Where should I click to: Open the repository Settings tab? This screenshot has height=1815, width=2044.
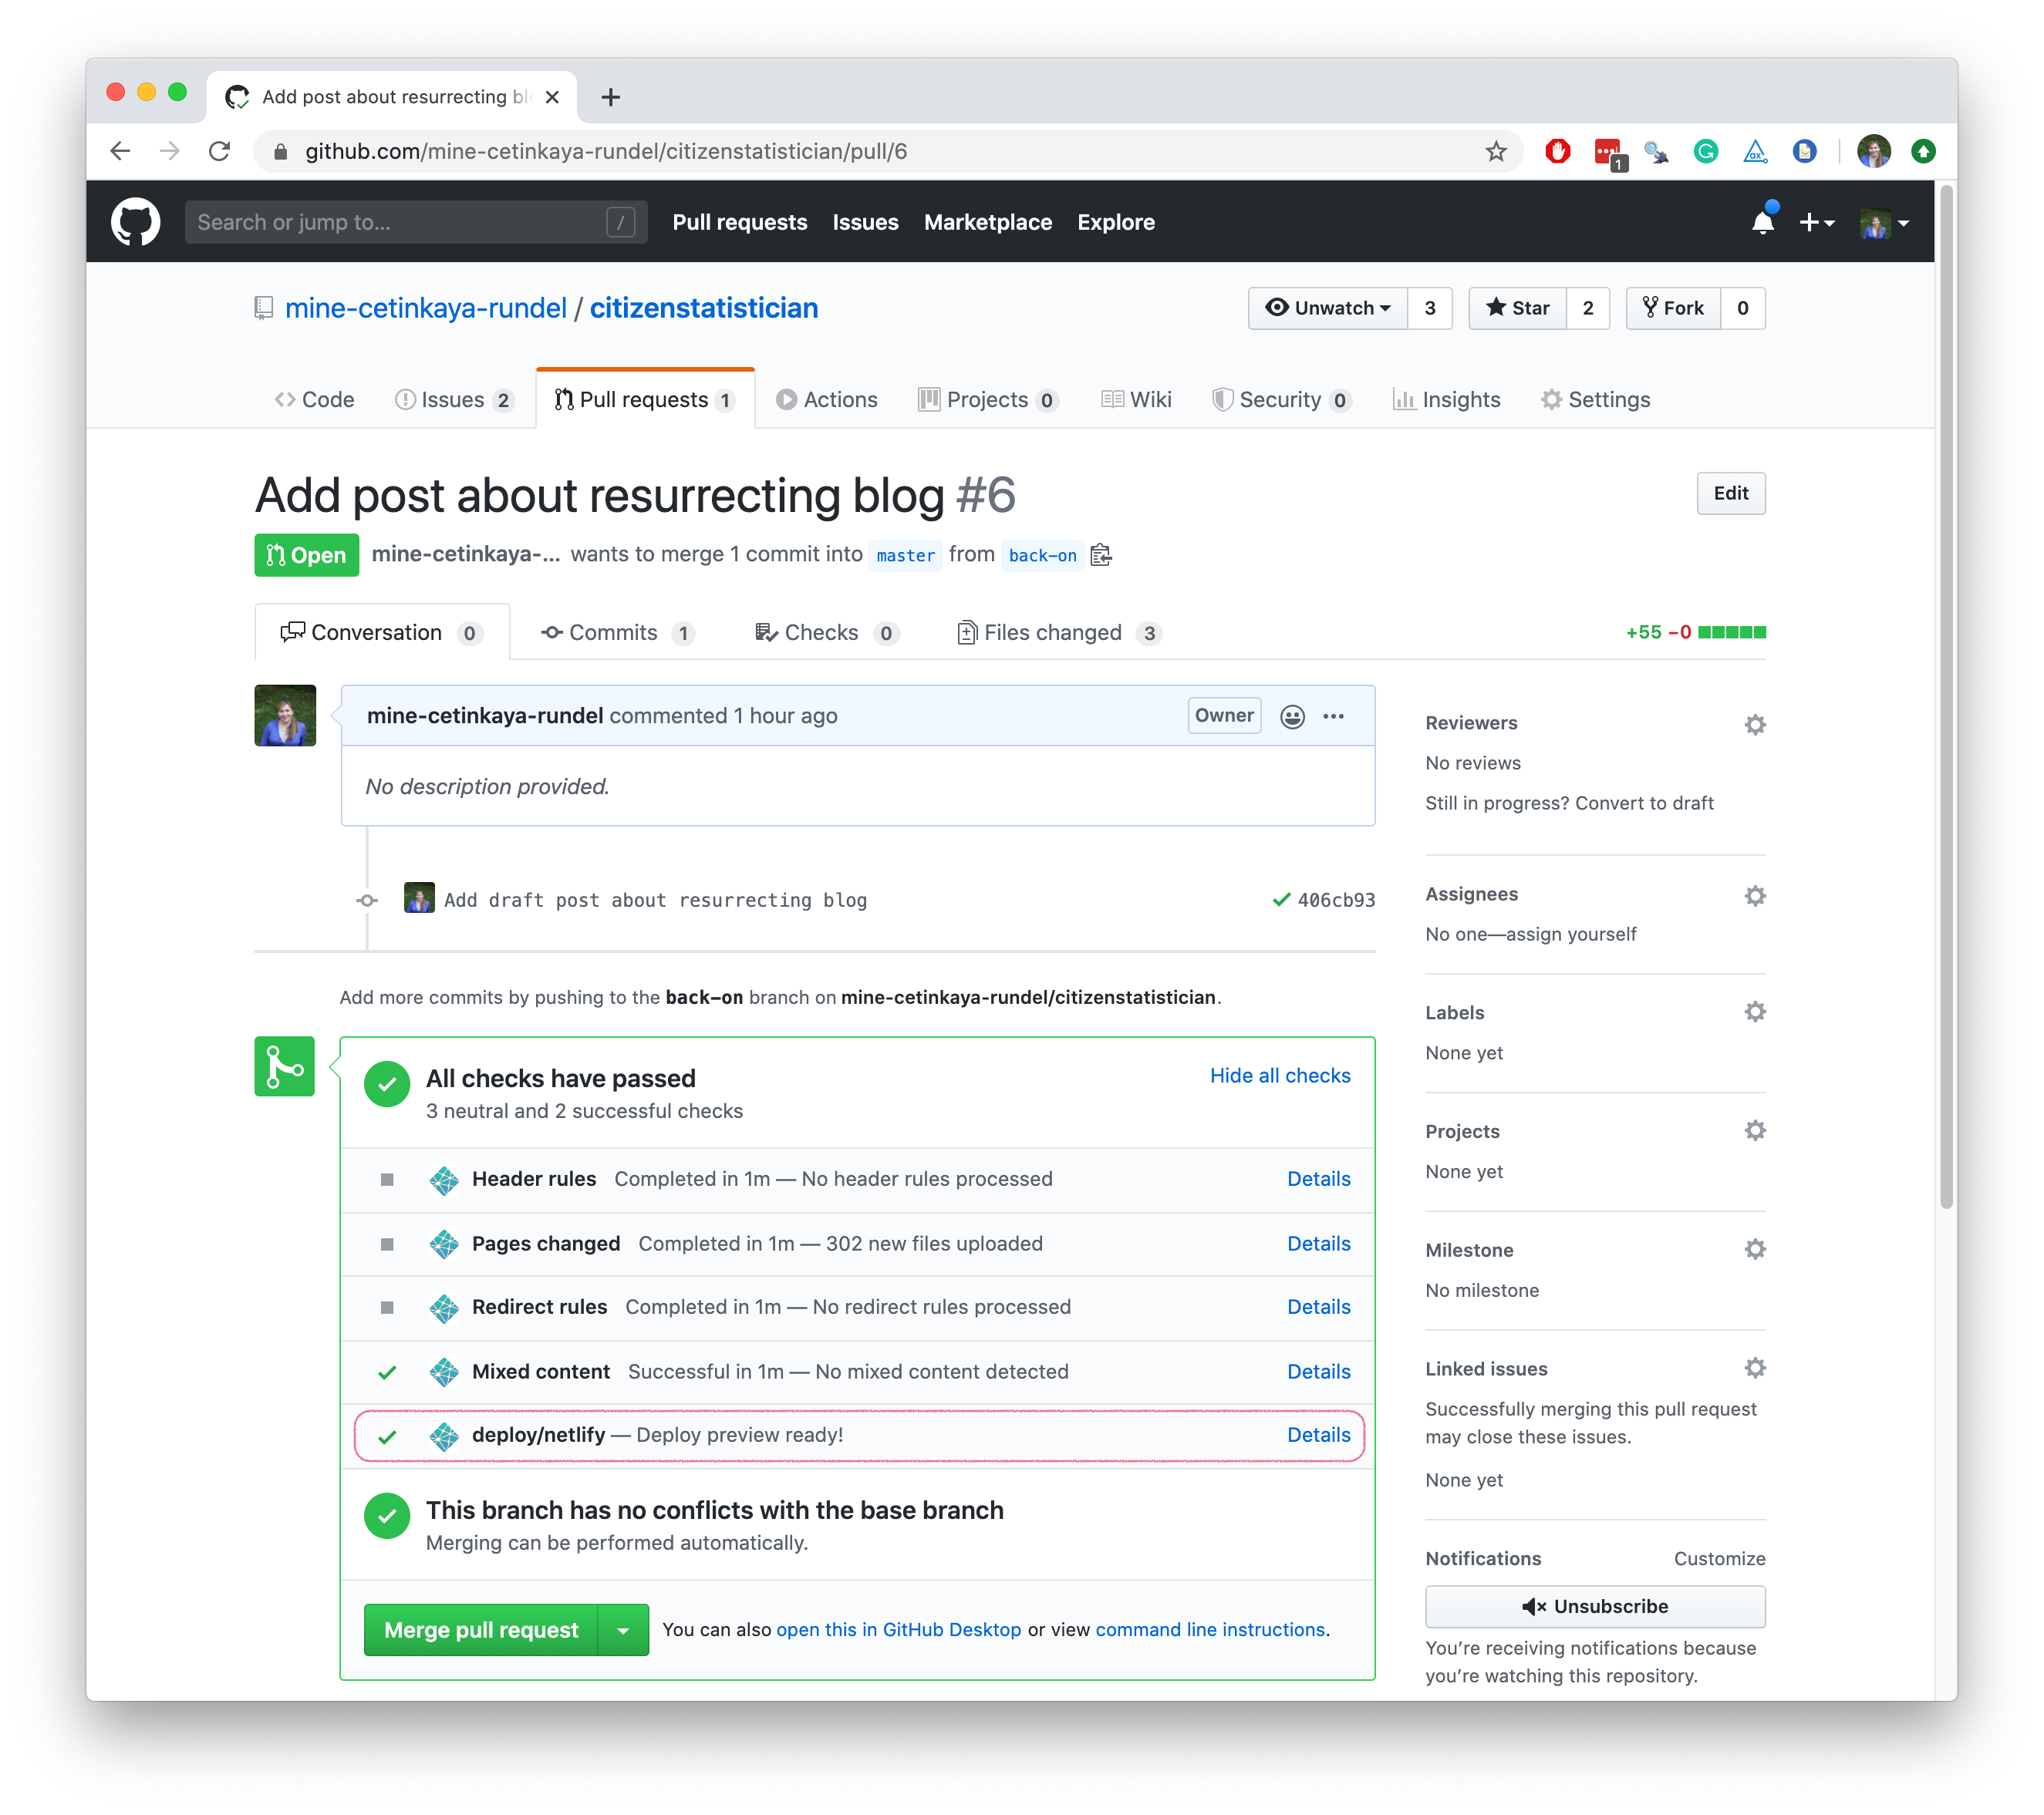pyautogui.click(x=1595, y=400)
